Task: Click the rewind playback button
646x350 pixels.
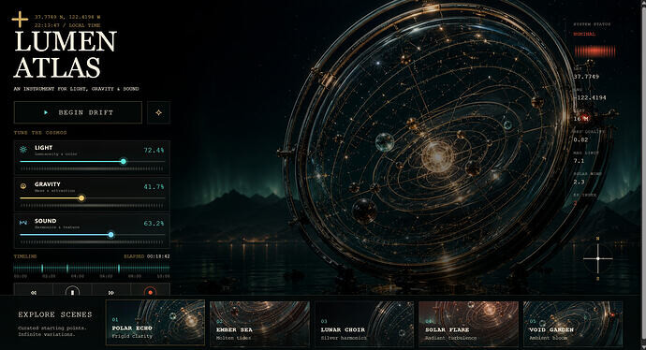Action: click(34, 290)
